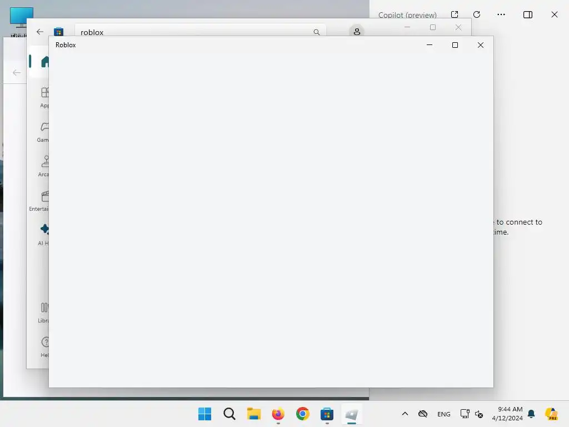Close the Roblox window

point(481,45)
